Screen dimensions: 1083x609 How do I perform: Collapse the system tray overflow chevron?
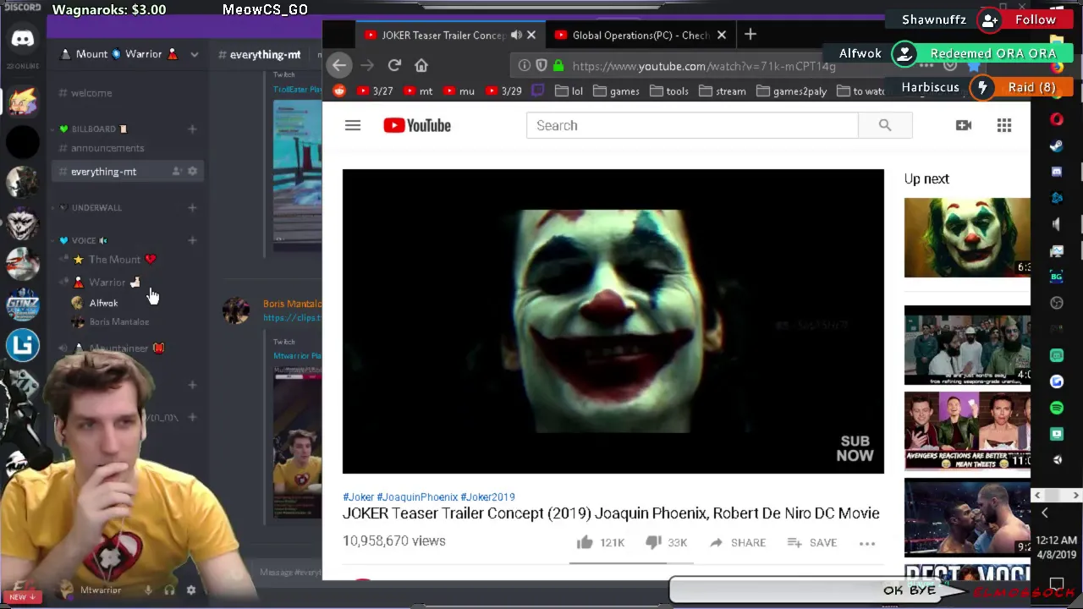click(x=1044, y=513)
